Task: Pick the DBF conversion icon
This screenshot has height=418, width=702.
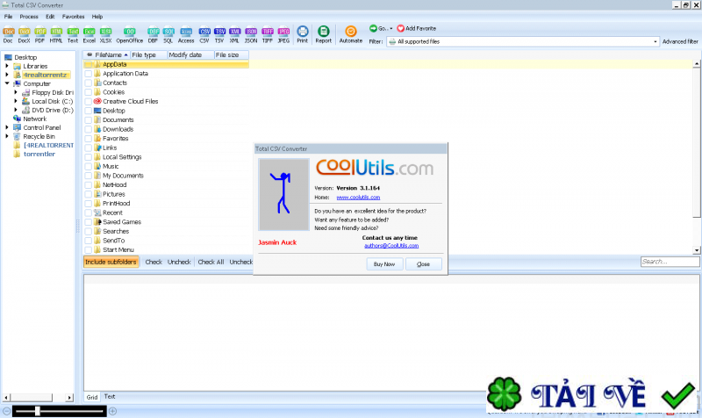Action: click(x=153, y=34)
